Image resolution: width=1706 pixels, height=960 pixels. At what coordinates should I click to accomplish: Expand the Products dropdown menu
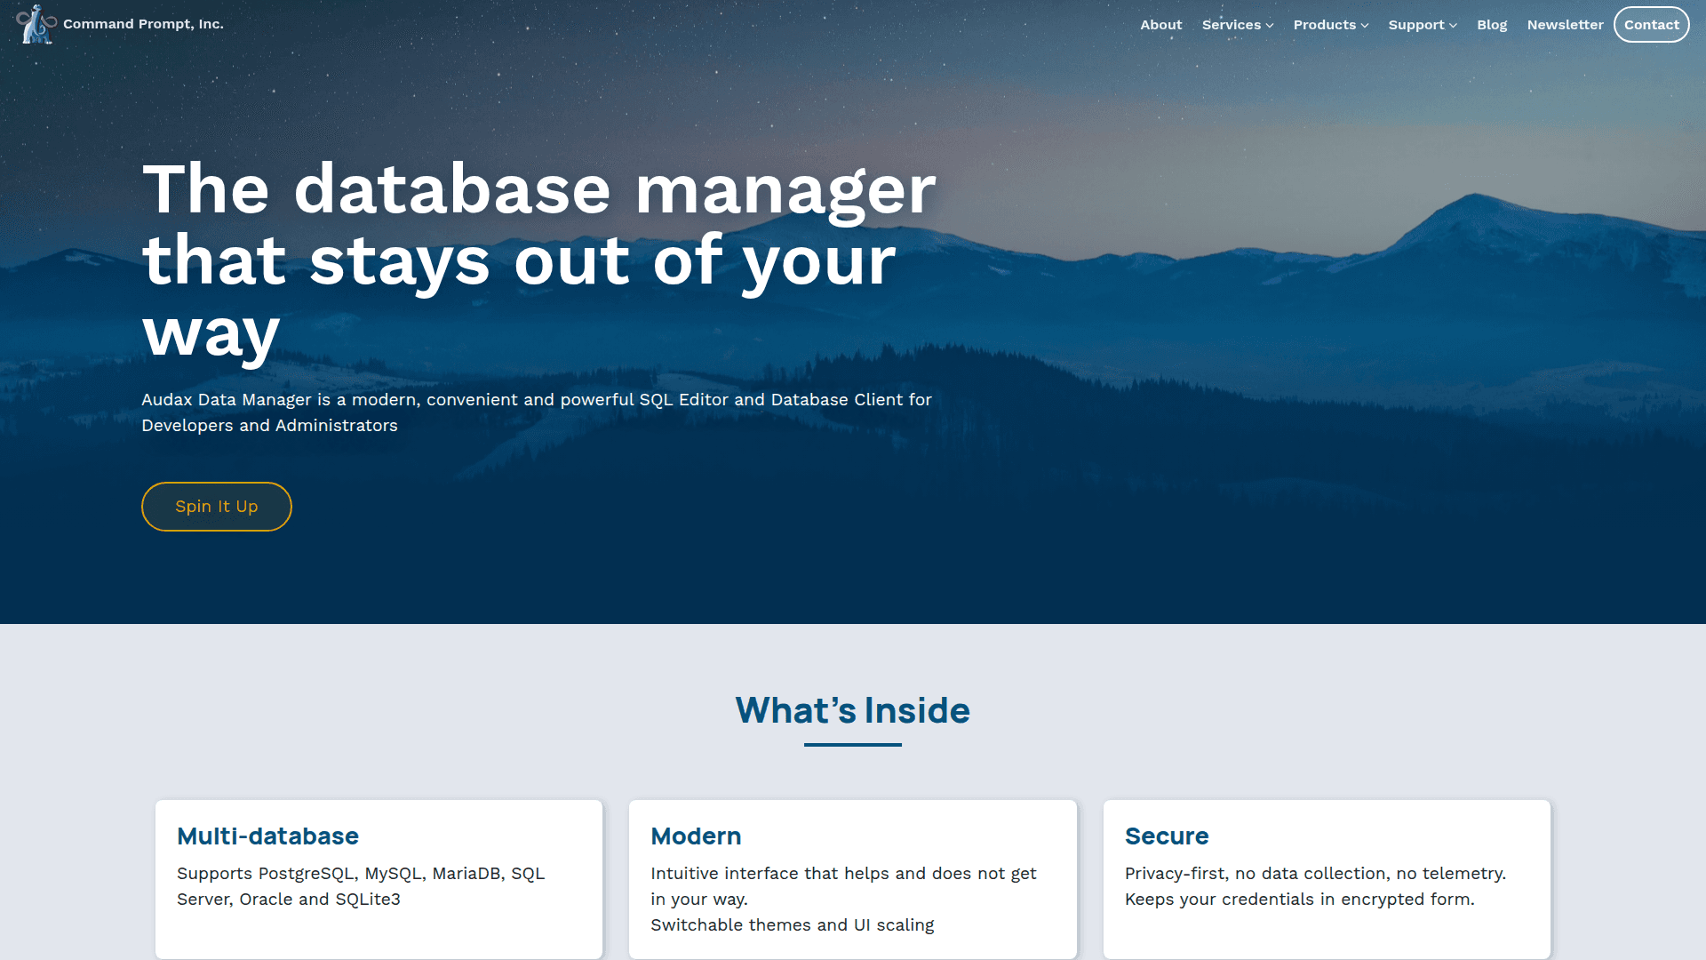click(1331, 25)
